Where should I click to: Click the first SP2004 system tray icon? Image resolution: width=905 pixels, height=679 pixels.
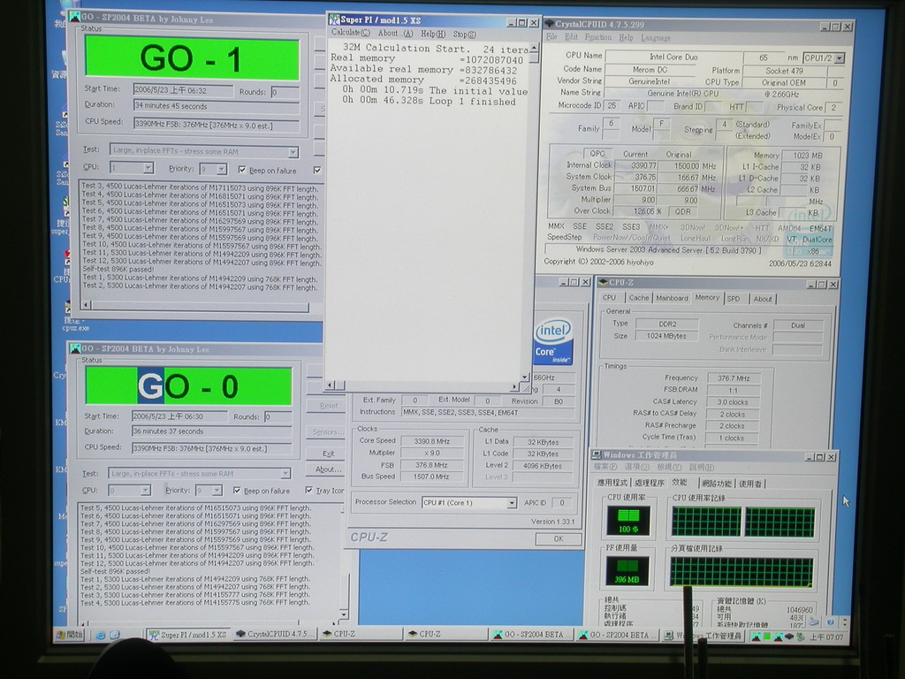756,637
